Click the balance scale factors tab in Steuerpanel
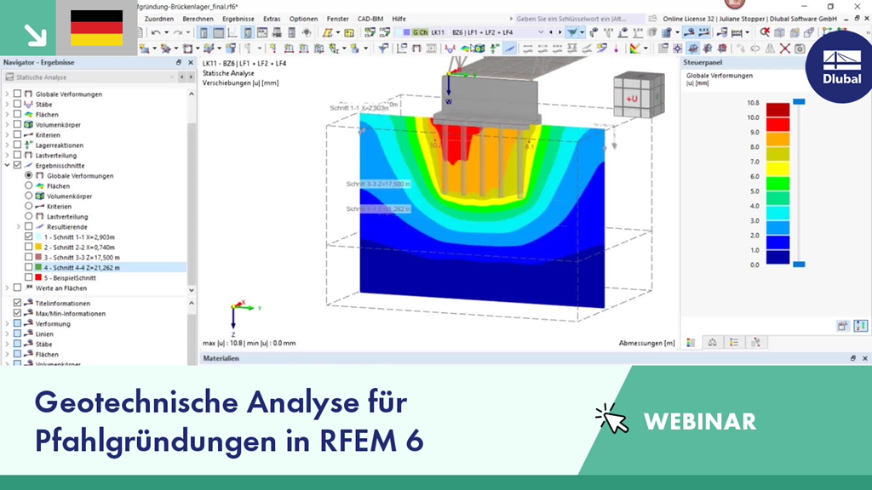872x490 pixels. (x=713, y=343)
